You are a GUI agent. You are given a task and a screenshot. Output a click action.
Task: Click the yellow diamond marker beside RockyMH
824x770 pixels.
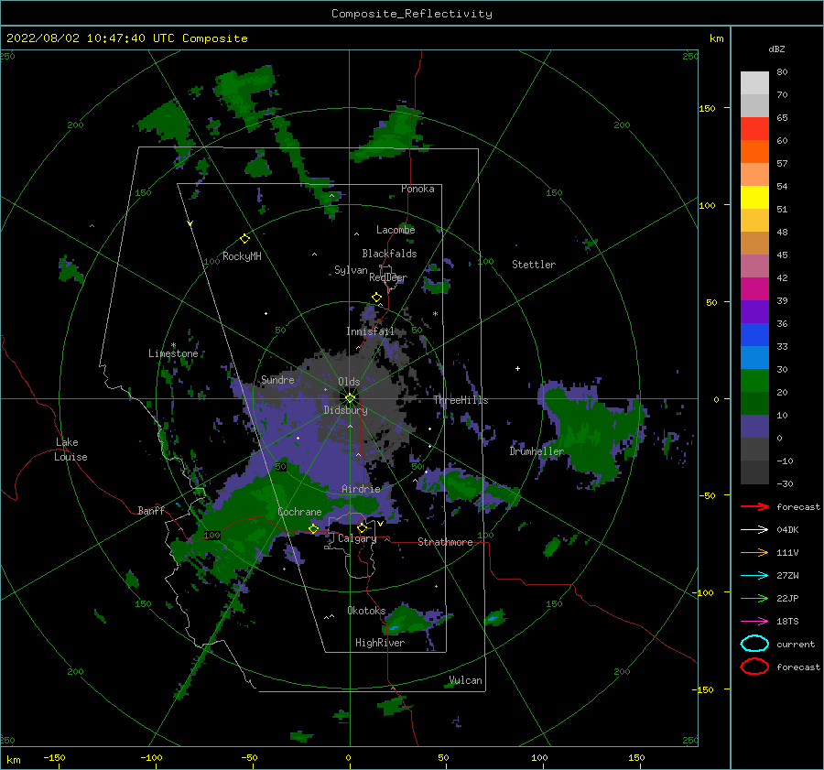[x=244, y=239]
